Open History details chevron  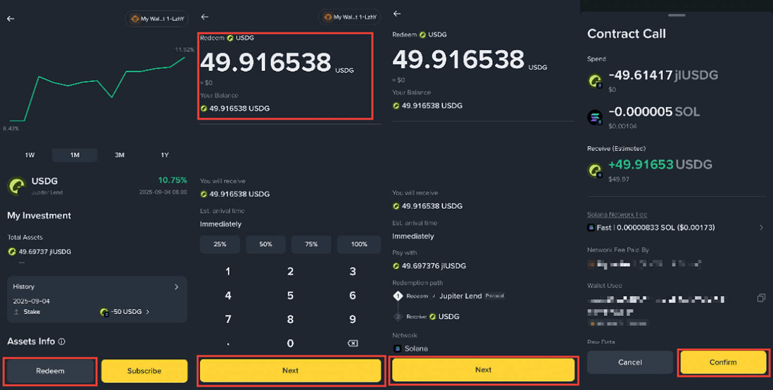(x=176, y=287)
